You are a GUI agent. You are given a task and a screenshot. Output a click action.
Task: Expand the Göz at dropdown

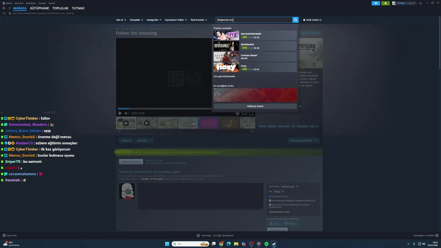point(121,20)
